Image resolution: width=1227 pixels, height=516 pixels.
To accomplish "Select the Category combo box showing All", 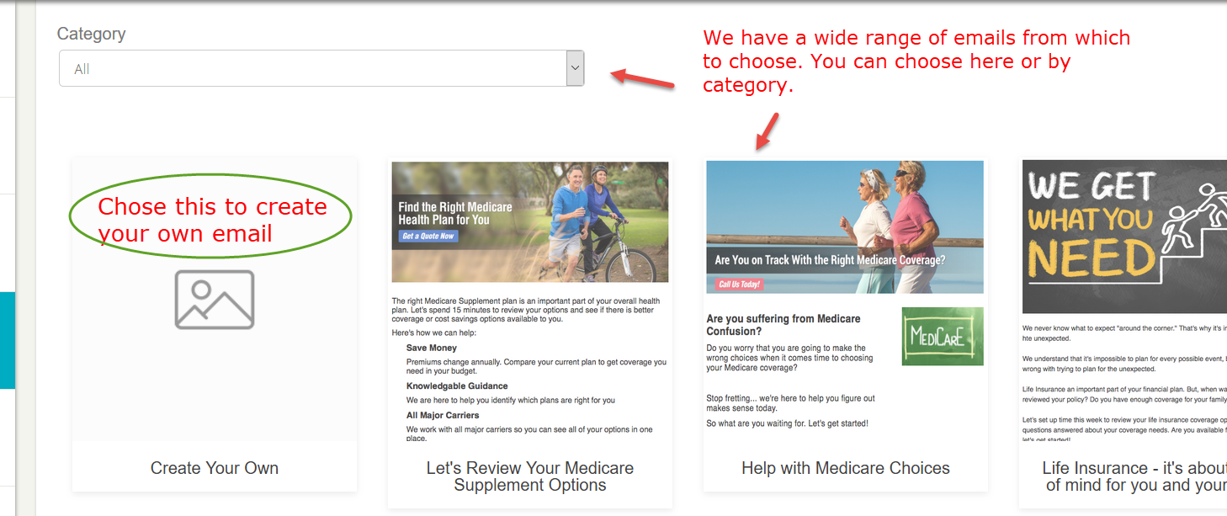I will [x=321, y=68].
